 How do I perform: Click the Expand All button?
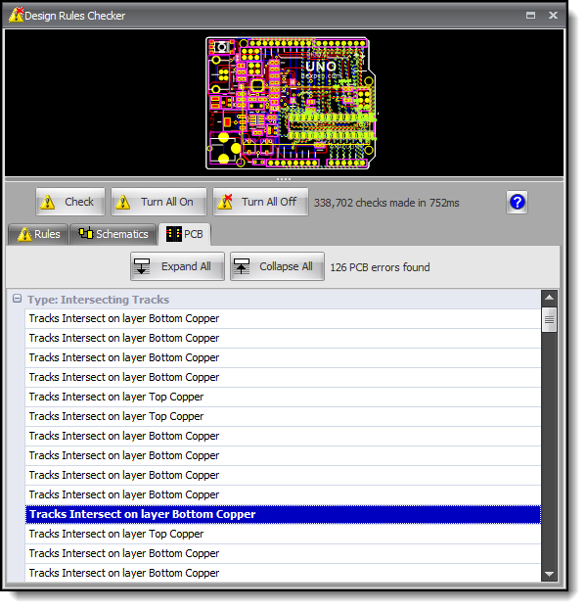click(x=177, y=266)
